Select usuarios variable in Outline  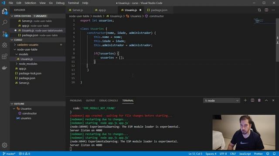pos(26,118)
